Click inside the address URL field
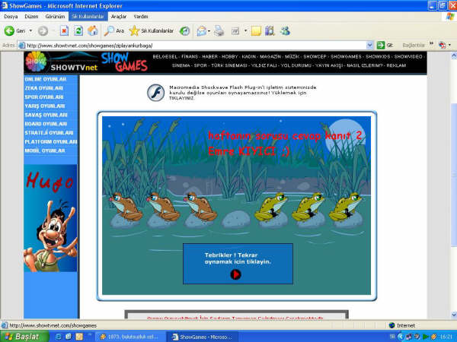The height and width of the screenshot is (342, 457). click(190, 46)
